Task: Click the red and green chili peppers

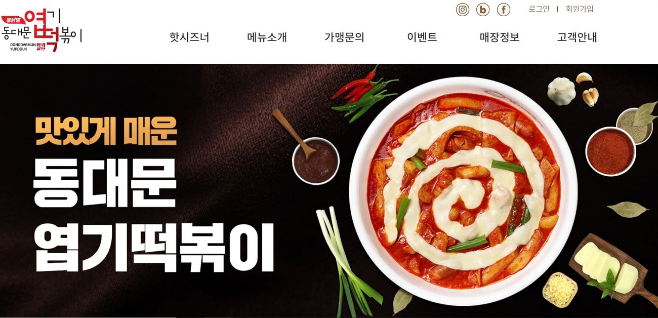Action: (x=365, y=93)
